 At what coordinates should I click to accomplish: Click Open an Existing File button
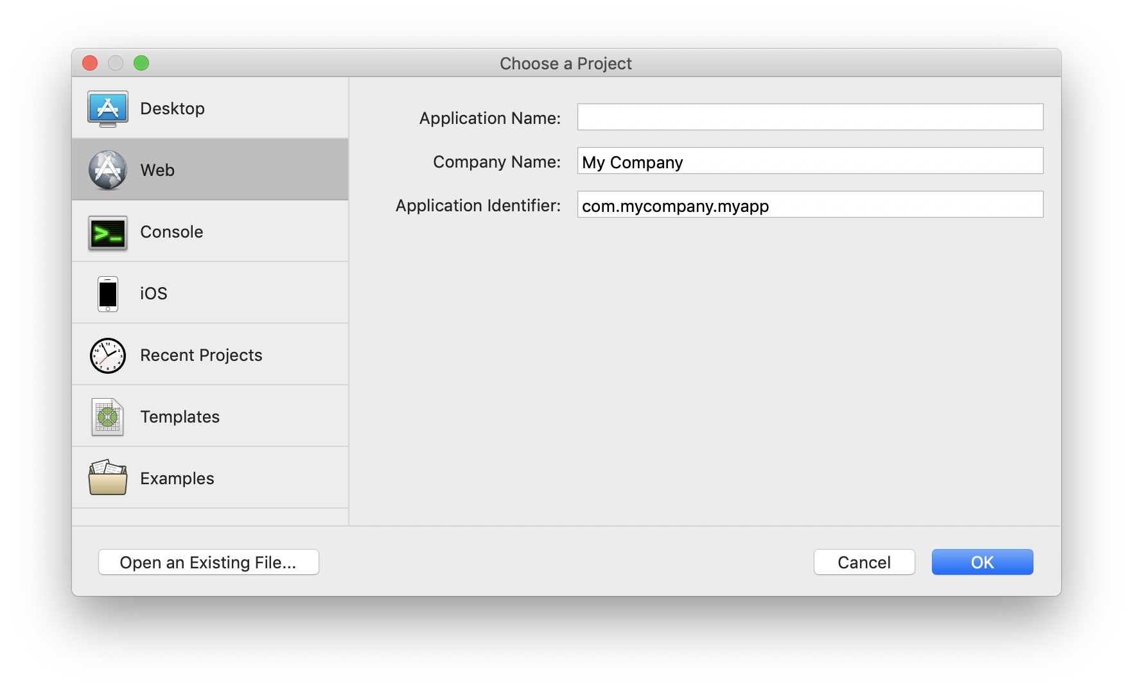click(208, 562)
